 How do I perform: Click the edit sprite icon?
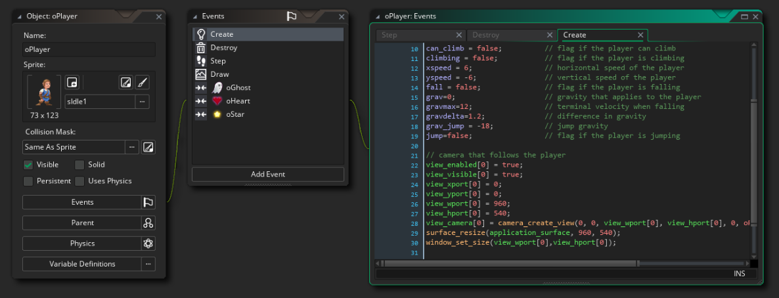click(125, 83)
